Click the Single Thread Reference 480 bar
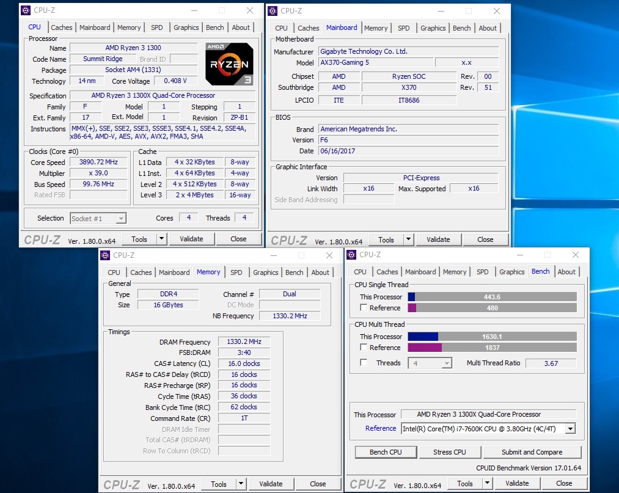619x493 pixels. point(492,308)
